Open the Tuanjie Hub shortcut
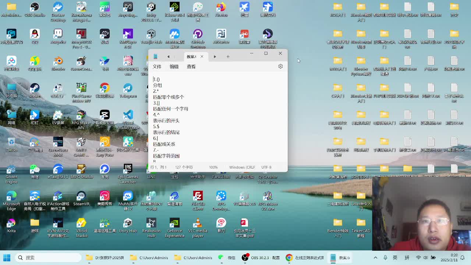This screenshot has width=471, height=265. tap(151, 36)
